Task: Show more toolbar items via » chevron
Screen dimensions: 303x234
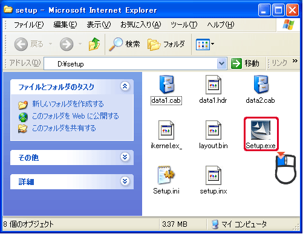Action: point(295,61)
